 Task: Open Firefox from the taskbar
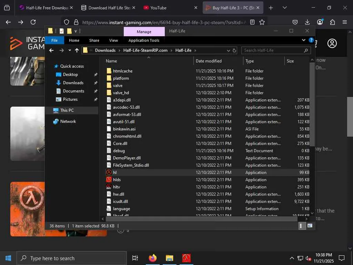click(153, 258)
